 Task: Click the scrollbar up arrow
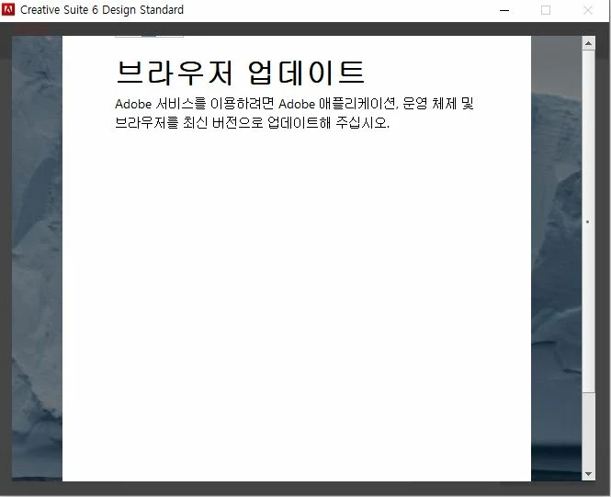[x=588, y=43]
